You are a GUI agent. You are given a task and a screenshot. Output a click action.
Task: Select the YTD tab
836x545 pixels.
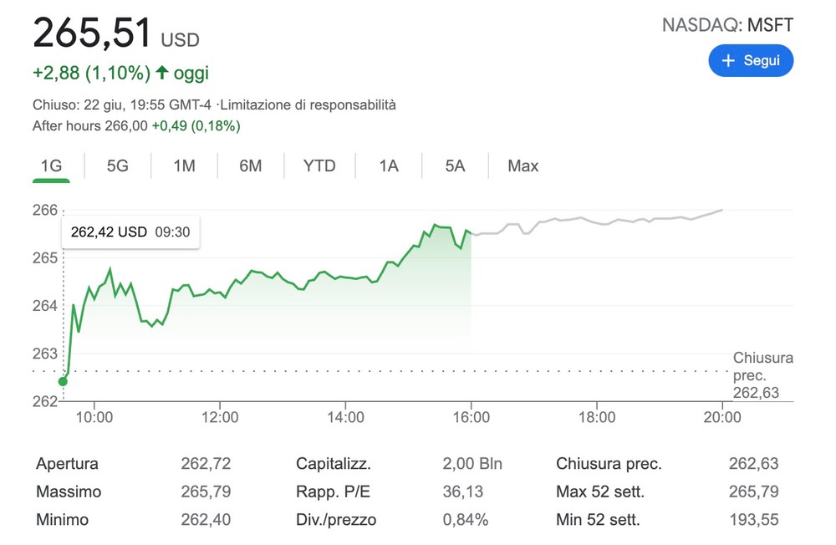(319, 166)
